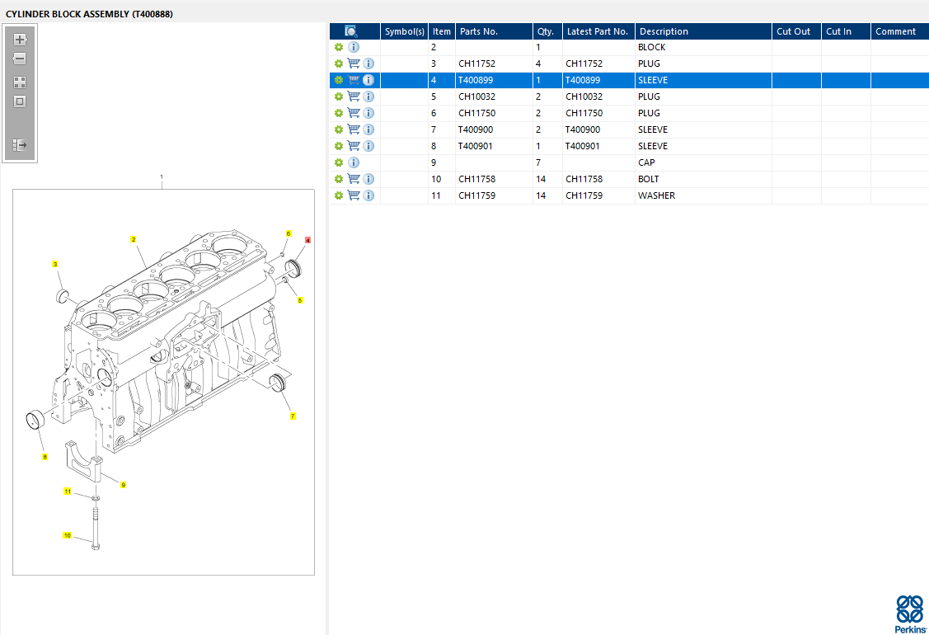Select callout 6 on the diagram
Viewport: 929px width, 635px height.
click(289, 233)
